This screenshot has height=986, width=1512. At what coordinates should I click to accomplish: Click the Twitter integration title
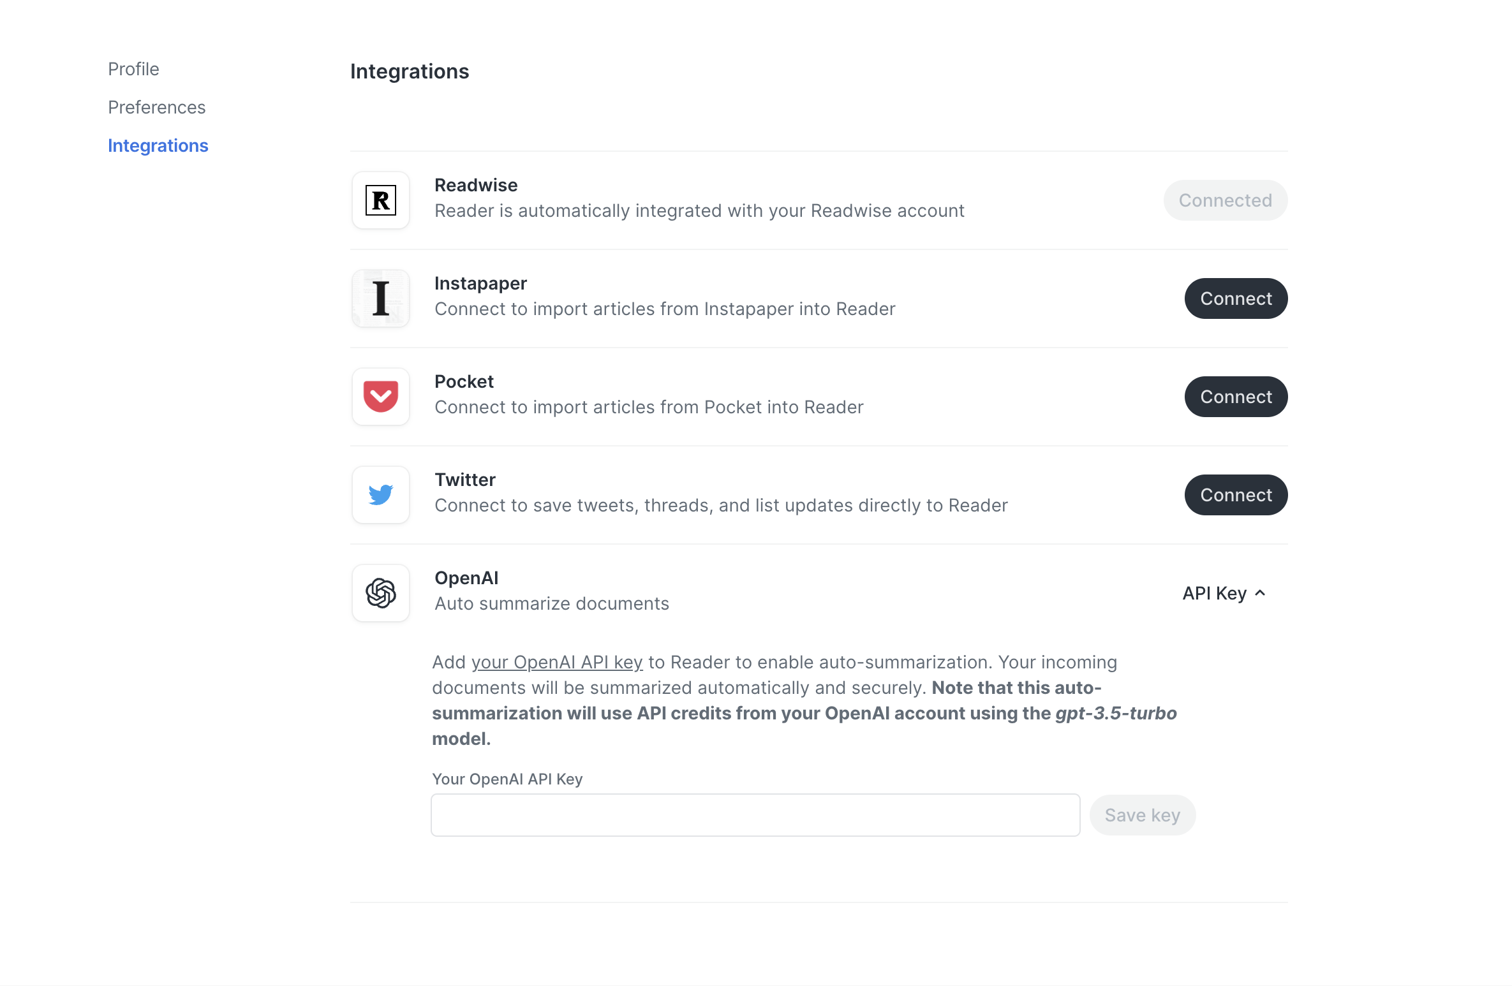pos(465,480)
